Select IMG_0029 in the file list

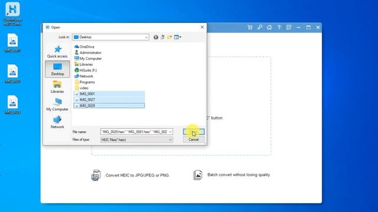pyautogui.click(x=109, y=105)
